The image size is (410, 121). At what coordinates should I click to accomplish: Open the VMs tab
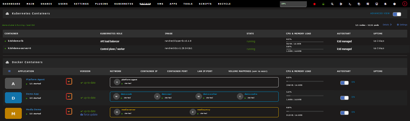coord(160,4)
